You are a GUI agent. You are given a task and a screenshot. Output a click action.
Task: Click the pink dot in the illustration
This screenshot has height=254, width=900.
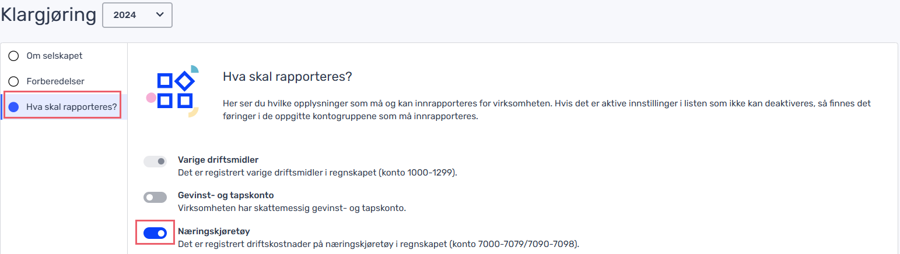click(x=151, y=97)
